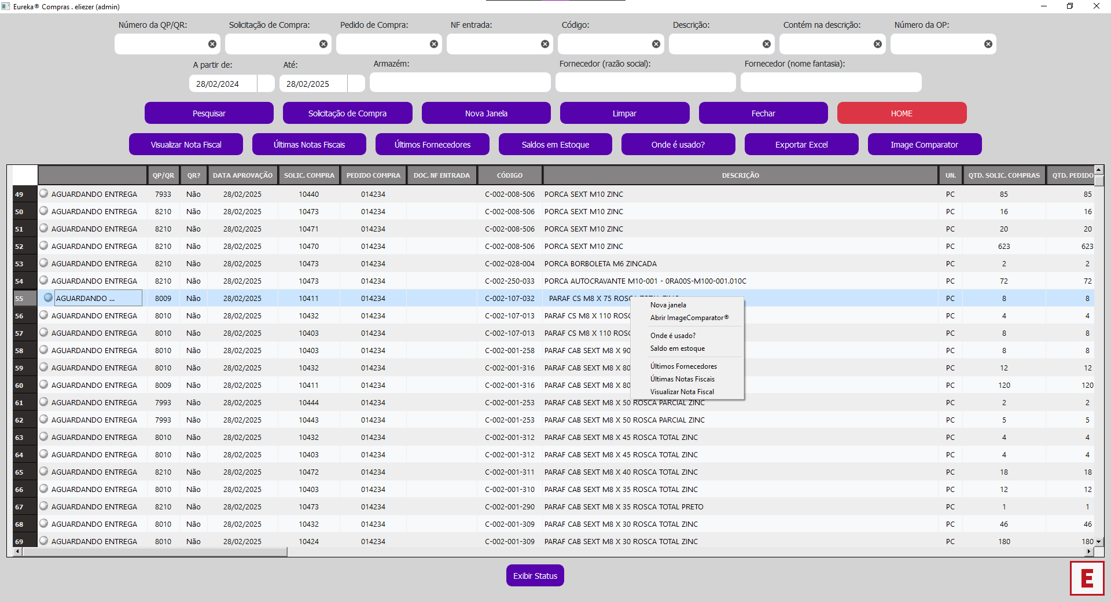Open Últimos Fornecedores toolbar button
1111x602 pixels.
coord(432,144)
